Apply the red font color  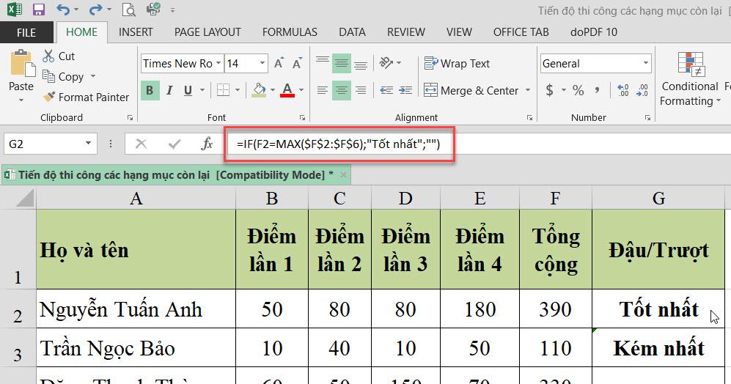(x=287, y=90)
